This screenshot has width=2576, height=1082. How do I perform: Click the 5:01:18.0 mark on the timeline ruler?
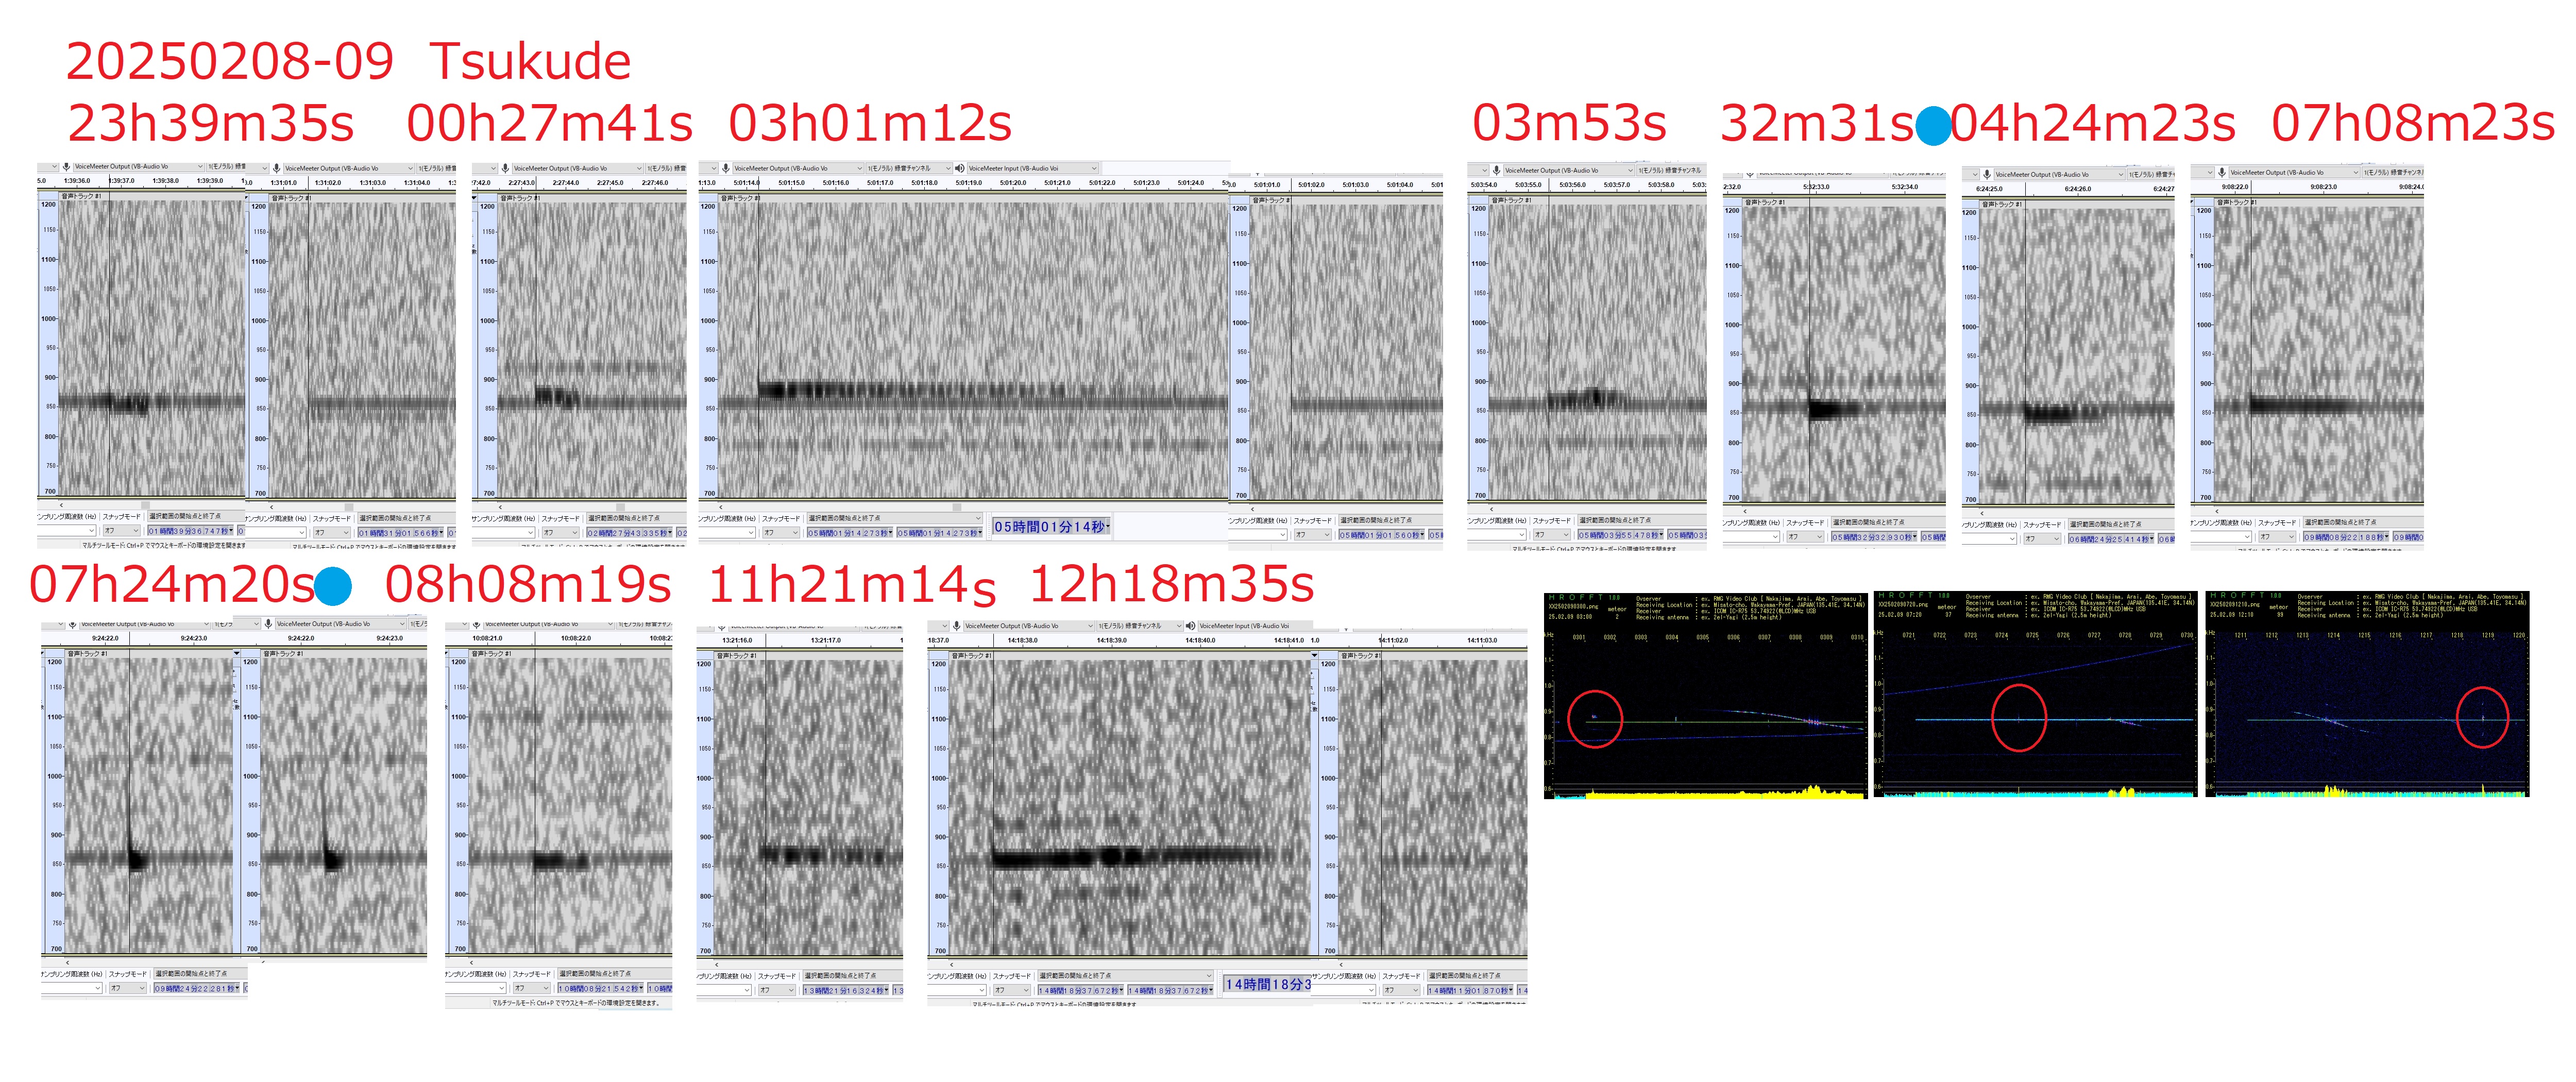(924, 183)
